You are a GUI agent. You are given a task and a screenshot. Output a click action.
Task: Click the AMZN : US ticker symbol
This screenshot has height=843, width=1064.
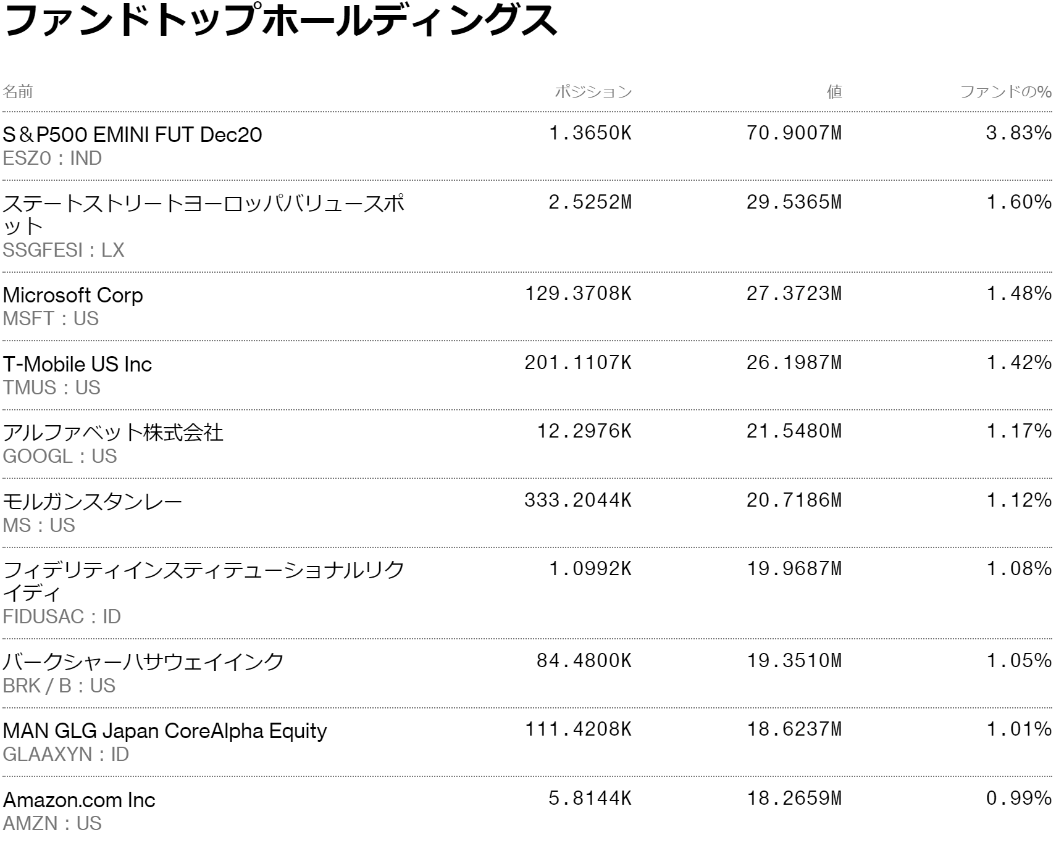coord(52,823)
